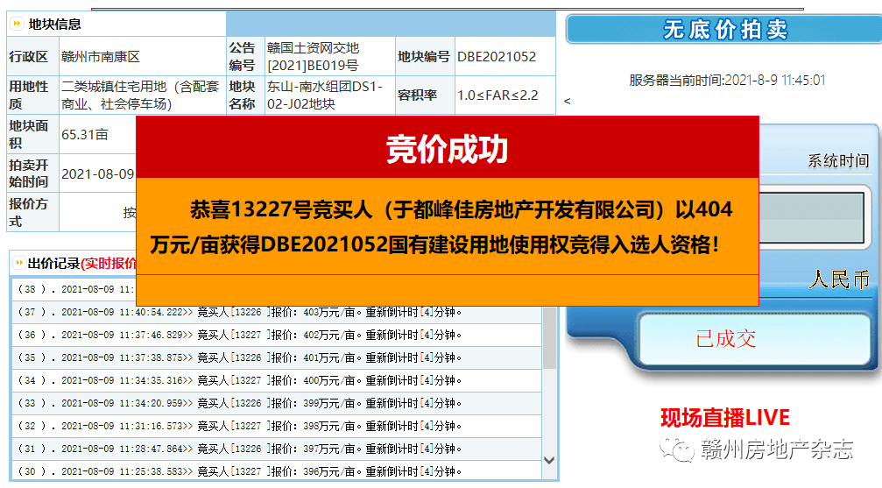Click the 人民币 currency label

[839, 279]
